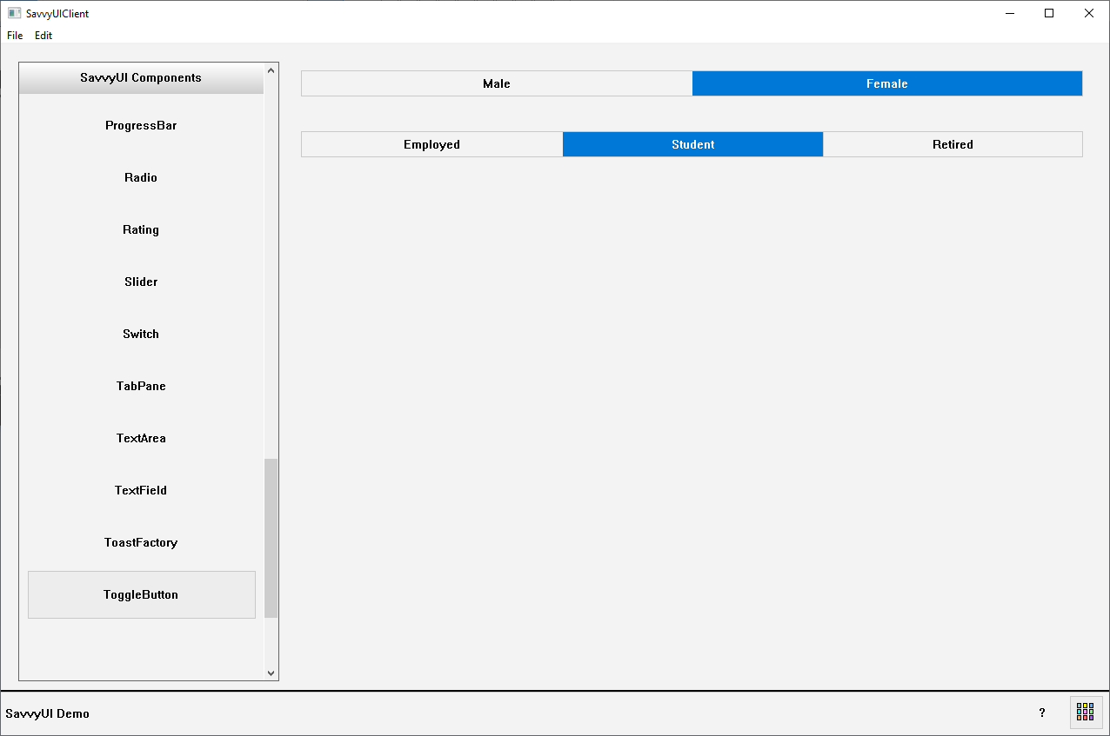Open the Edit menu
The width and height of the screenshot is (1110, 736).
[x=43, y=36]
